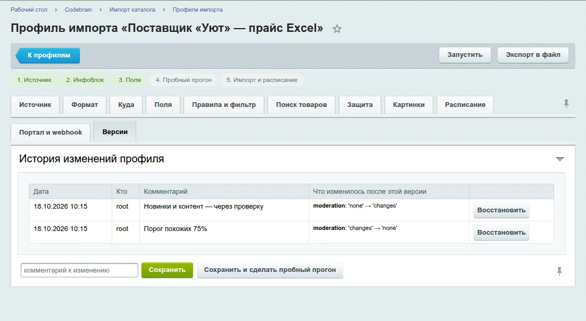Go back with К профилям button
The height and width of the screenshot is (321, 586).
(48, 55)
